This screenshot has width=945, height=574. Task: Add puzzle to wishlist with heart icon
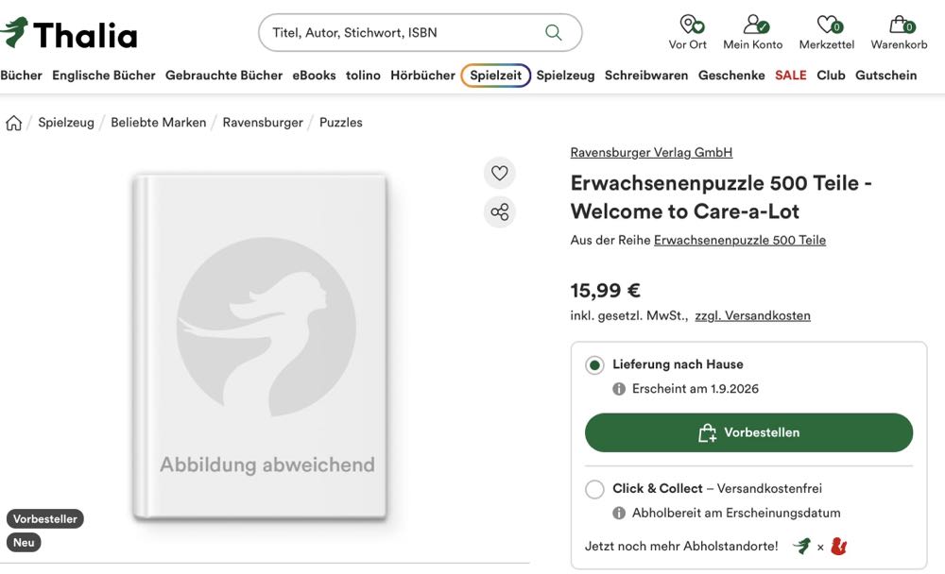500,173
